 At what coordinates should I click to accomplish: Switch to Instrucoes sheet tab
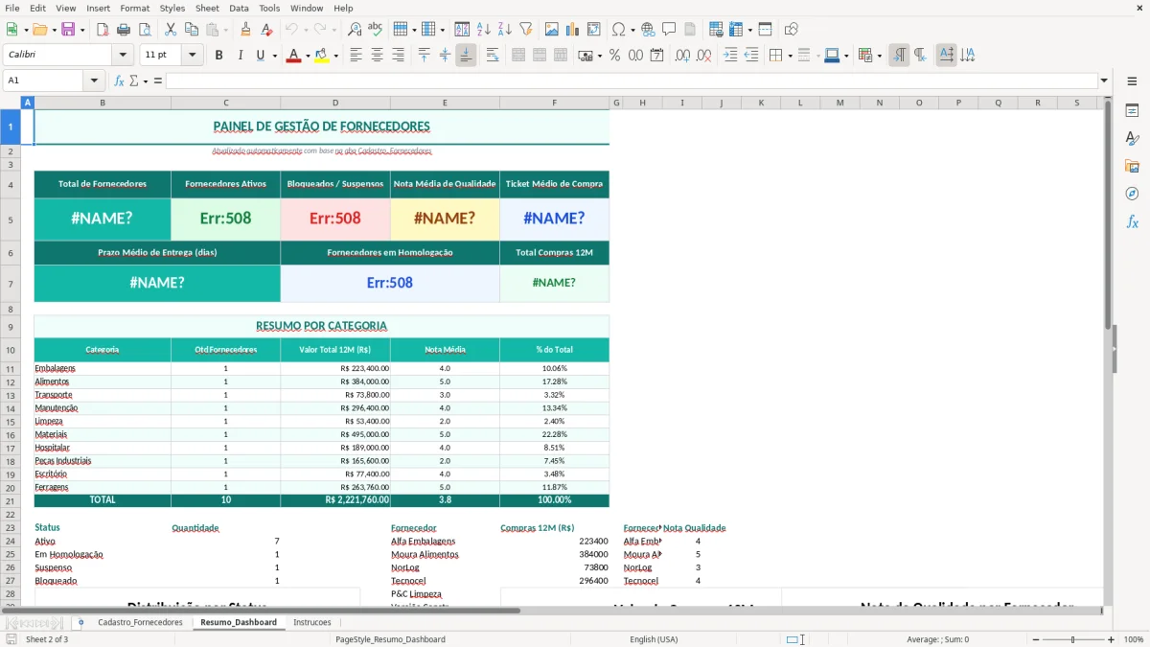pos(312,622)
